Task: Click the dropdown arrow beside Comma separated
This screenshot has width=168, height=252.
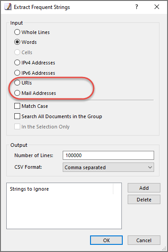Action: [x=150, y=167]
